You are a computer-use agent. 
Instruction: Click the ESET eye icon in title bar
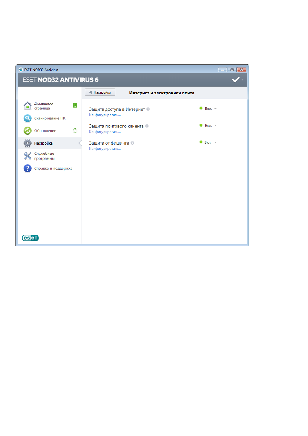coord(21,69)
